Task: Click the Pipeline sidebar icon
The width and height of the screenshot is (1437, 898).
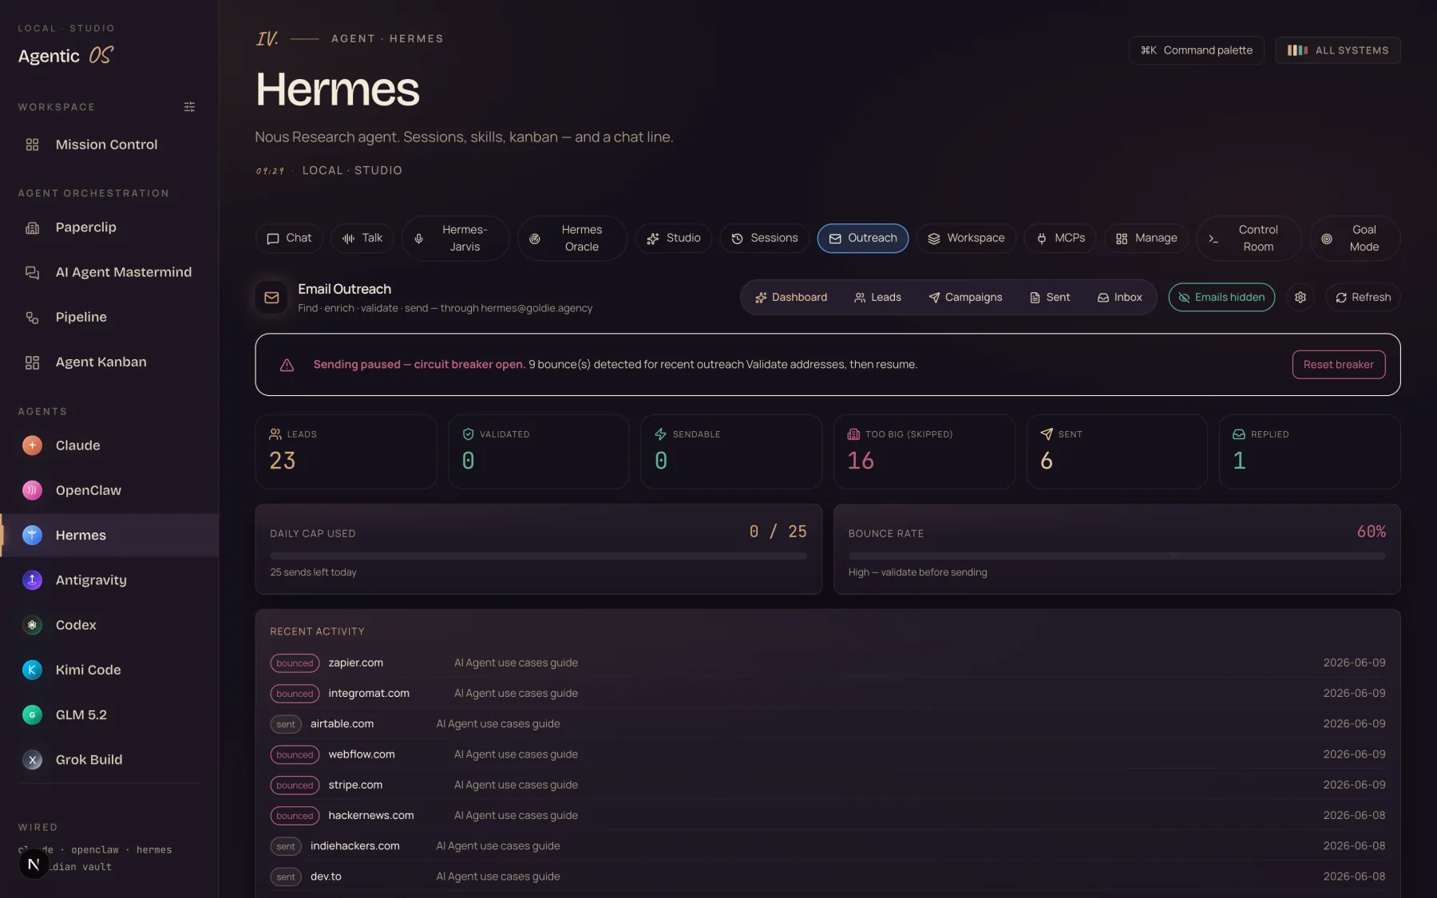Action: tap(32, 317)
